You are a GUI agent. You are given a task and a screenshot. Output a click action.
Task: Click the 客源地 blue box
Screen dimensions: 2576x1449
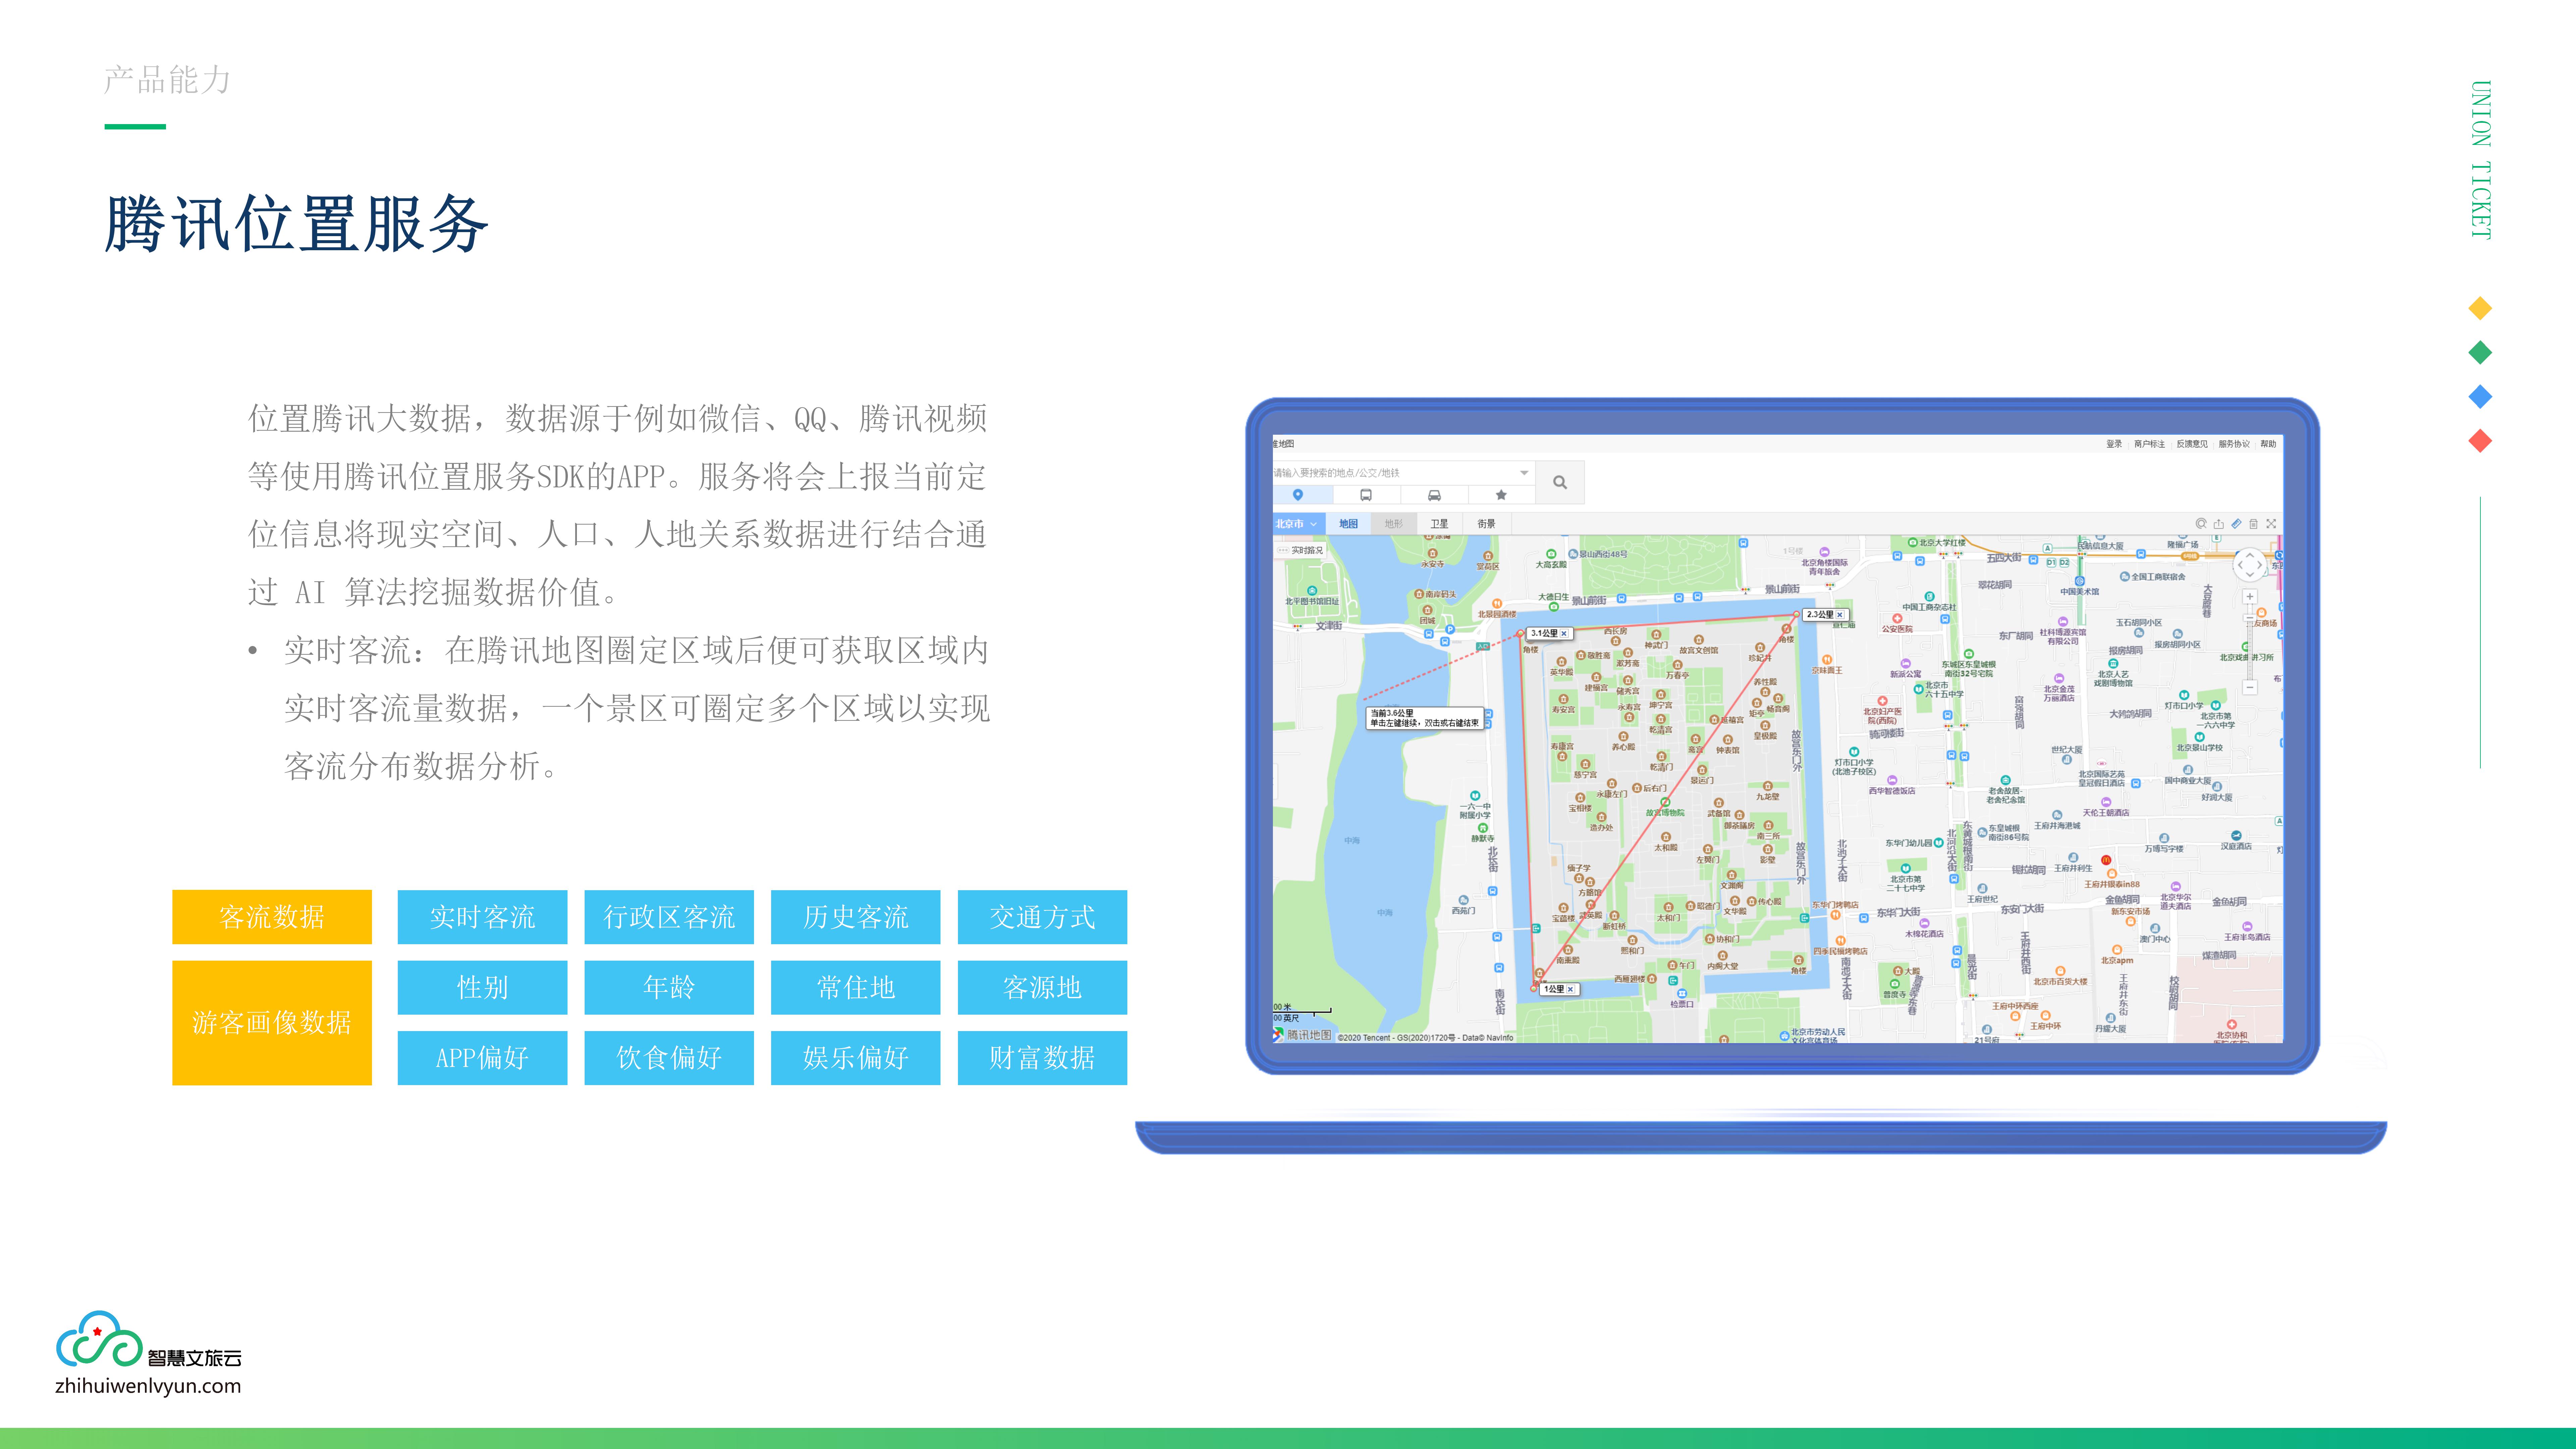(x=1042, y=988)
